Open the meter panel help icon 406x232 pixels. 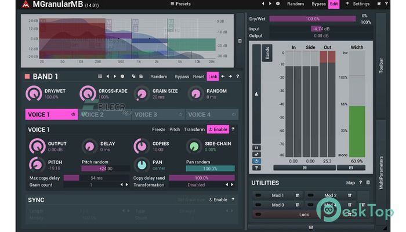coord(256,168)
